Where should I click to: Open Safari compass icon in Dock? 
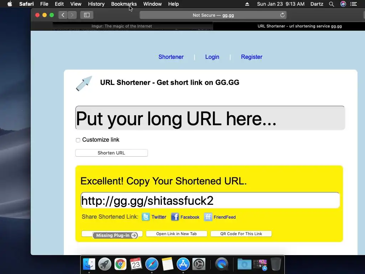[152, 264]
